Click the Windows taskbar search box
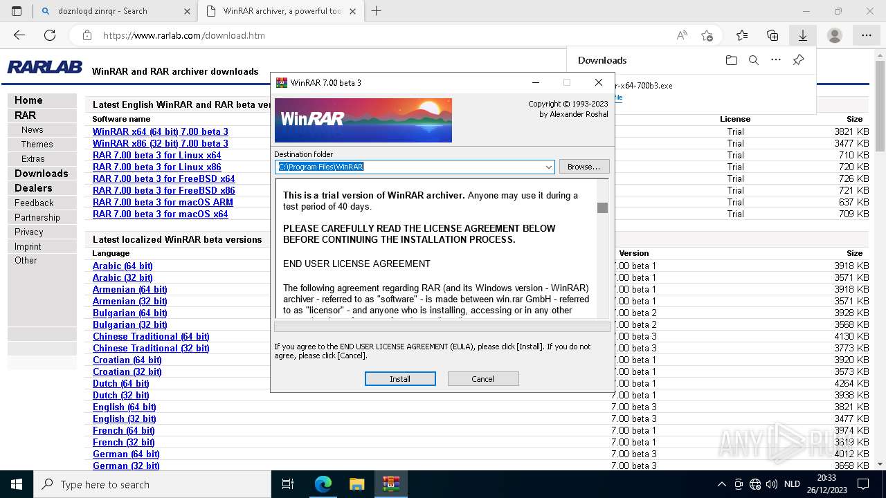 (152, 484)
